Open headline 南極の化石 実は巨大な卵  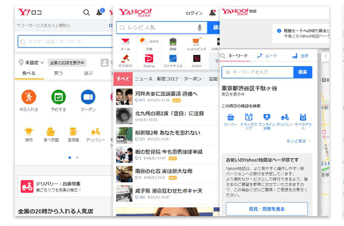pyautogui.click(x=164, y=171)
